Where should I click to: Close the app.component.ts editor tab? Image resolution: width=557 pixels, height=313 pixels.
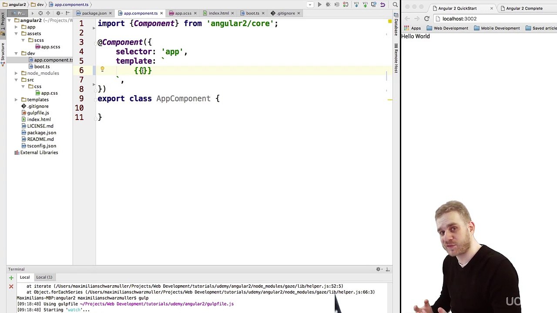161,13
